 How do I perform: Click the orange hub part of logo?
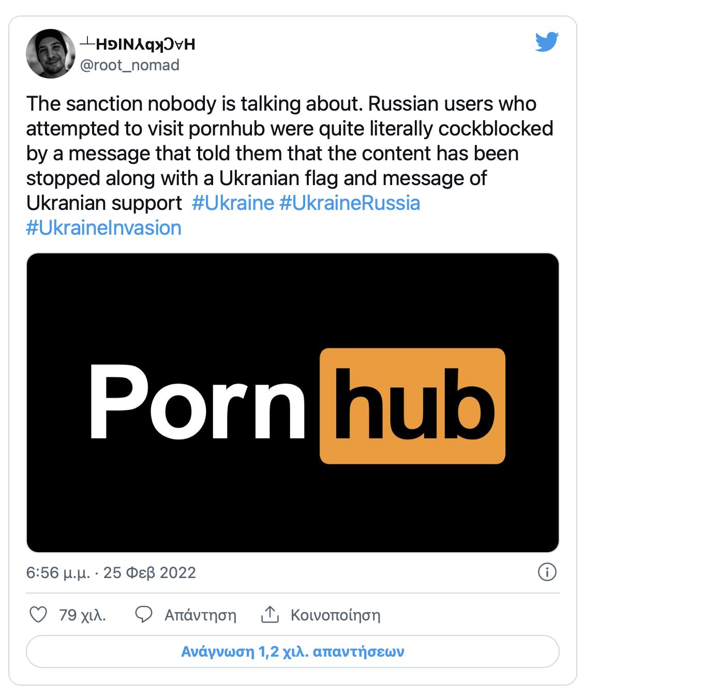click(412, 406)
